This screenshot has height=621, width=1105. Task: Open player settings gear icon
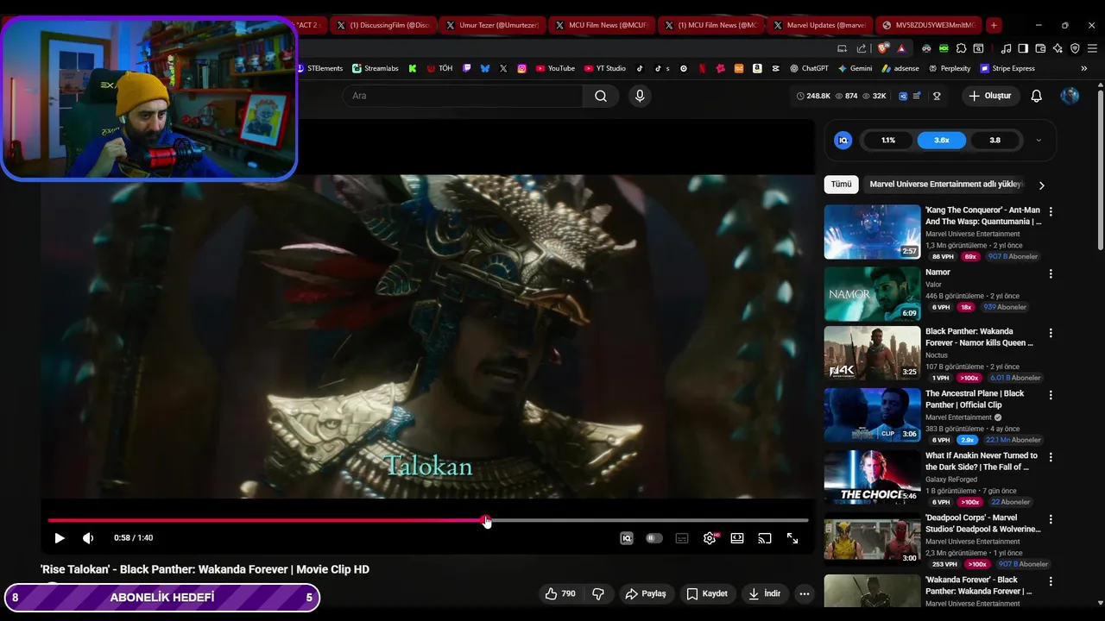click(x=710, y=538)
